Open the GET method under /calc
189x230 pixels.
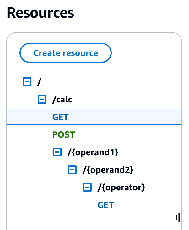click(x=60, y=117)
